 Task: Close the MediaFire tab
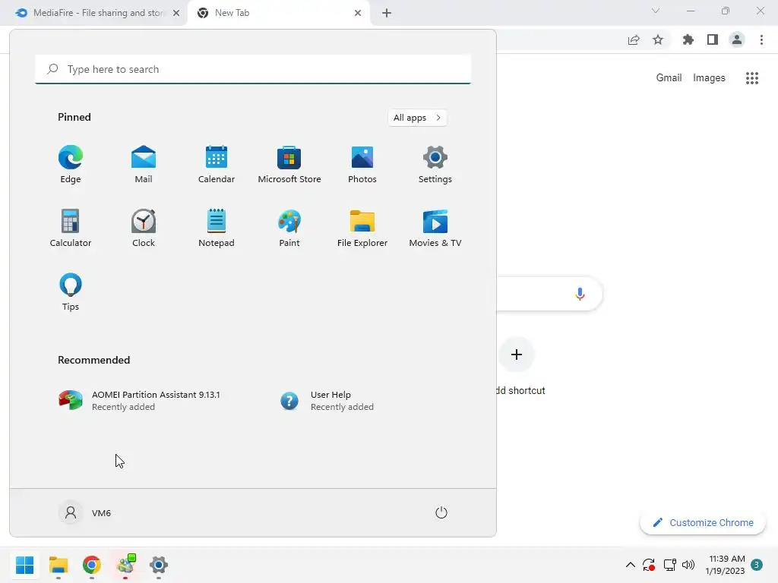(176, 13)
